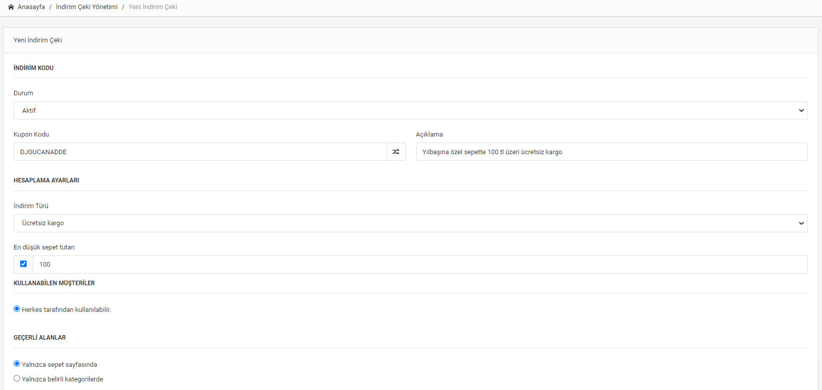Click the minimum cart amount field showing 100
822x390 pixels.
[420, 265]
